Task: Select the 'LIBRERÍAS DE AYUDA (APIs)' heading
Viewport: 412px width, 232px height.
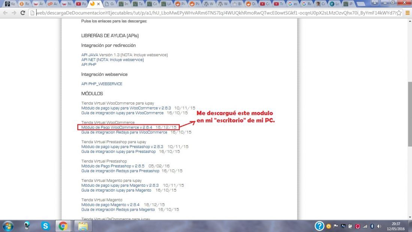Action: (110, 36)
